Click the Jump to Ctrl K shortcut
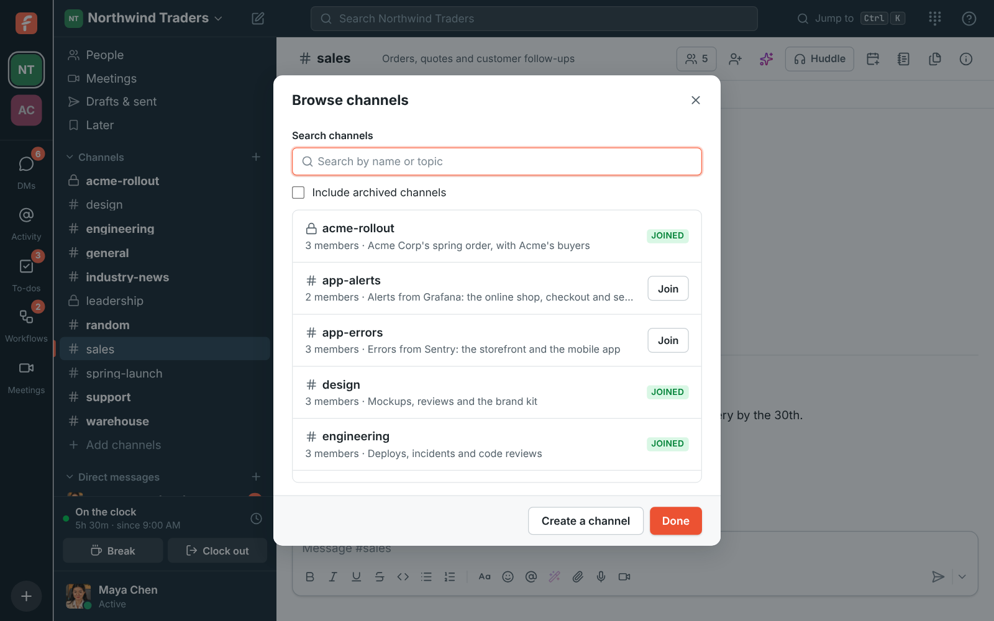This screenshot has height=621, width=994. click(x=850, y=19)
